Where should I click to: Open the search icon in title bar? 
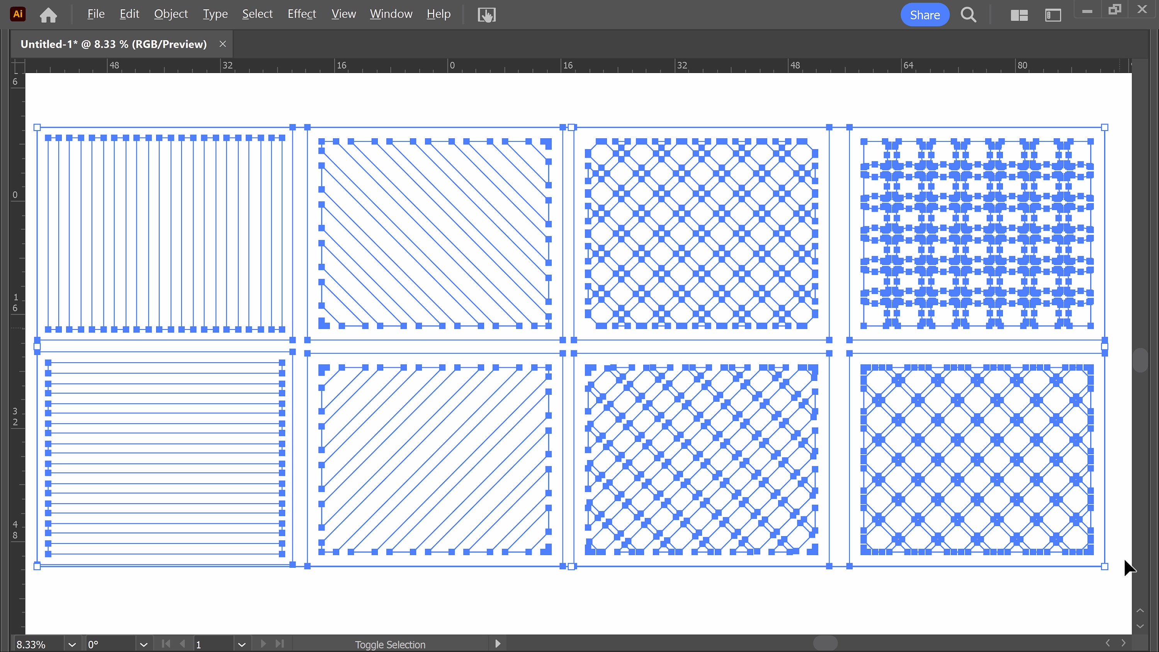click(968, 14)
